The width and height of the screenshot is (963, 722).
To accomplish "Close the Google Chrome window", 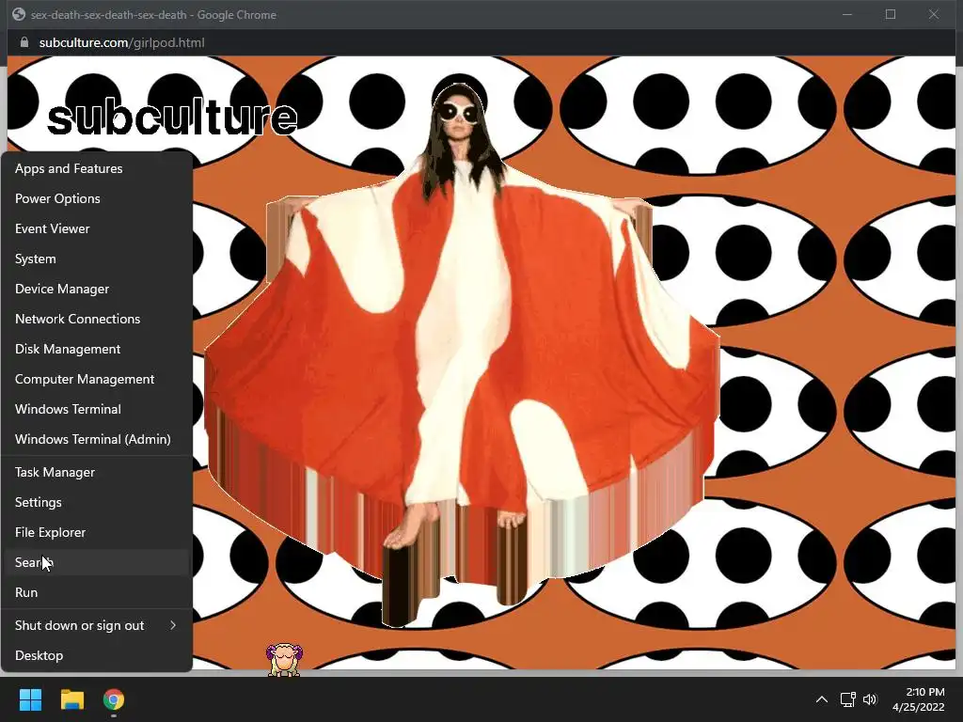I will 934,14.
